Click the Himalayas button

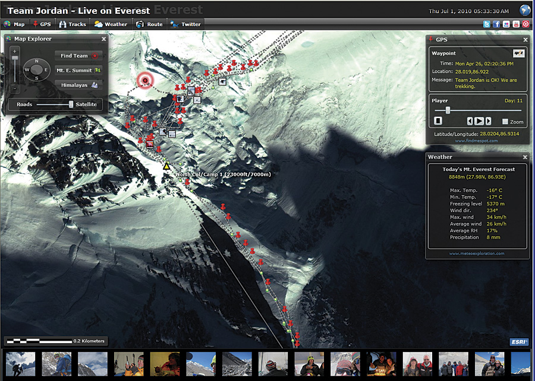click(78, 85)
